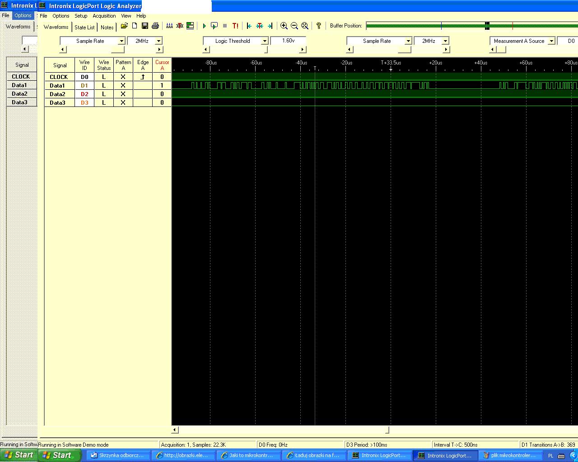Open help with the question mark icon
The height and width of the screenshot is (462, 578).
[x=319, y=26]
